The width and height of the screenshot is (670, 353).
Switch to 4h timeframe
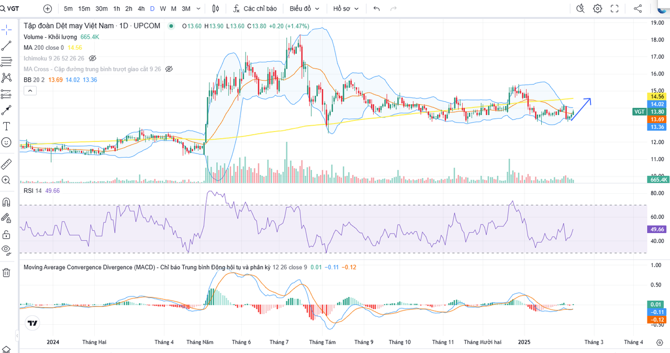[141, 8]
